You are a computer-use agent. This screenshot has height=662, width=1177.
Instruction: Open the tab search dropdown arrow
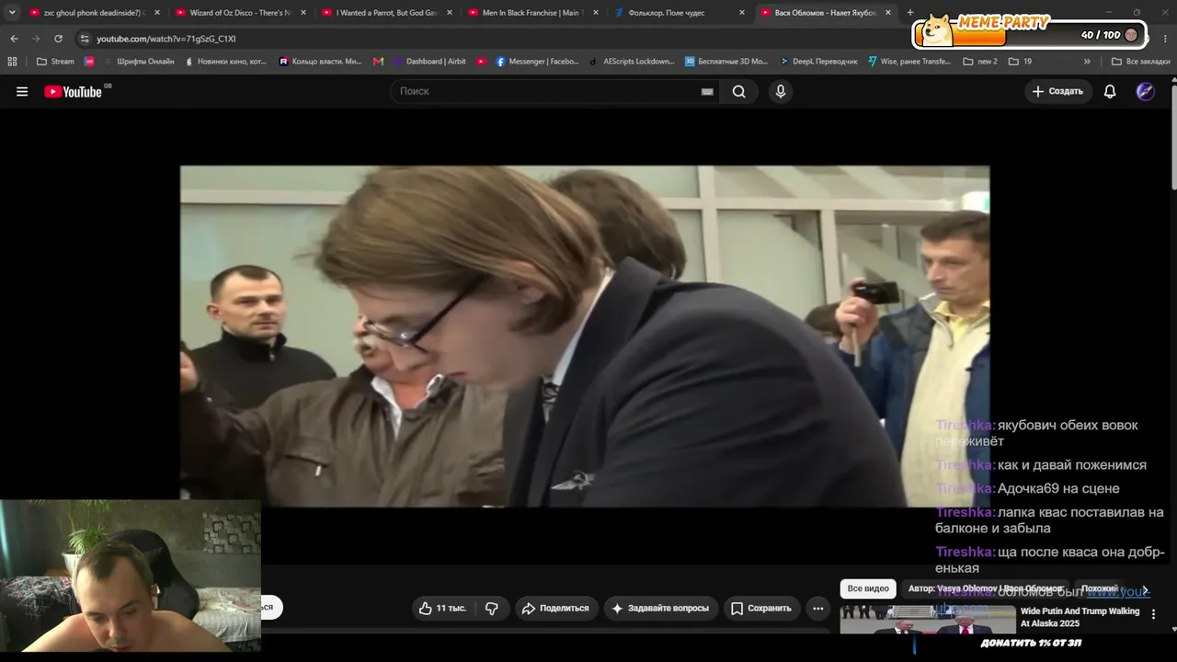tap(12, 13)
